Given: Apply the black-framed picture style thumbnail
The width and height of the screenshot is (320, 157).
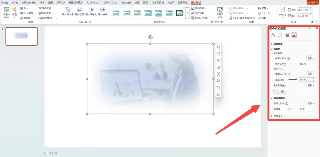Looking at the screenshot, I should pyautogui.click(x=180, y=13).
